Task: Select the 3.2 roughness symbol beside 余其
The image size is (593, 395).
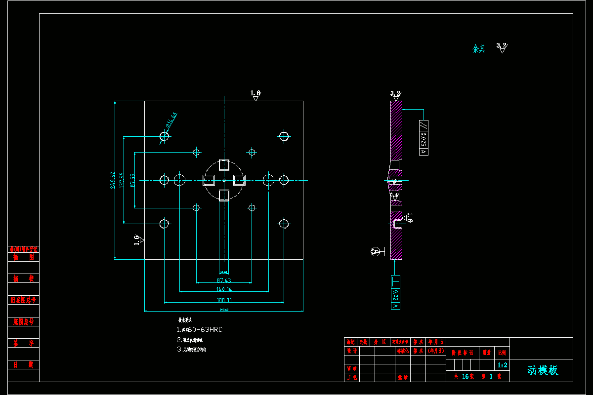Action: 502,48
